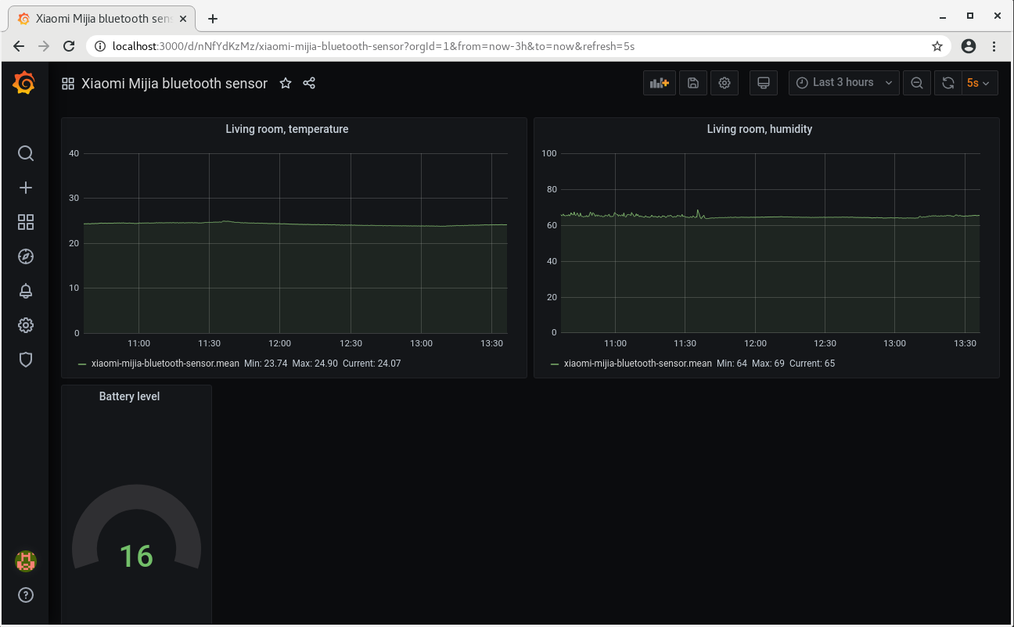Click the temperature legend green color line
The image size is (1014, 627).
tap(82, 364)
